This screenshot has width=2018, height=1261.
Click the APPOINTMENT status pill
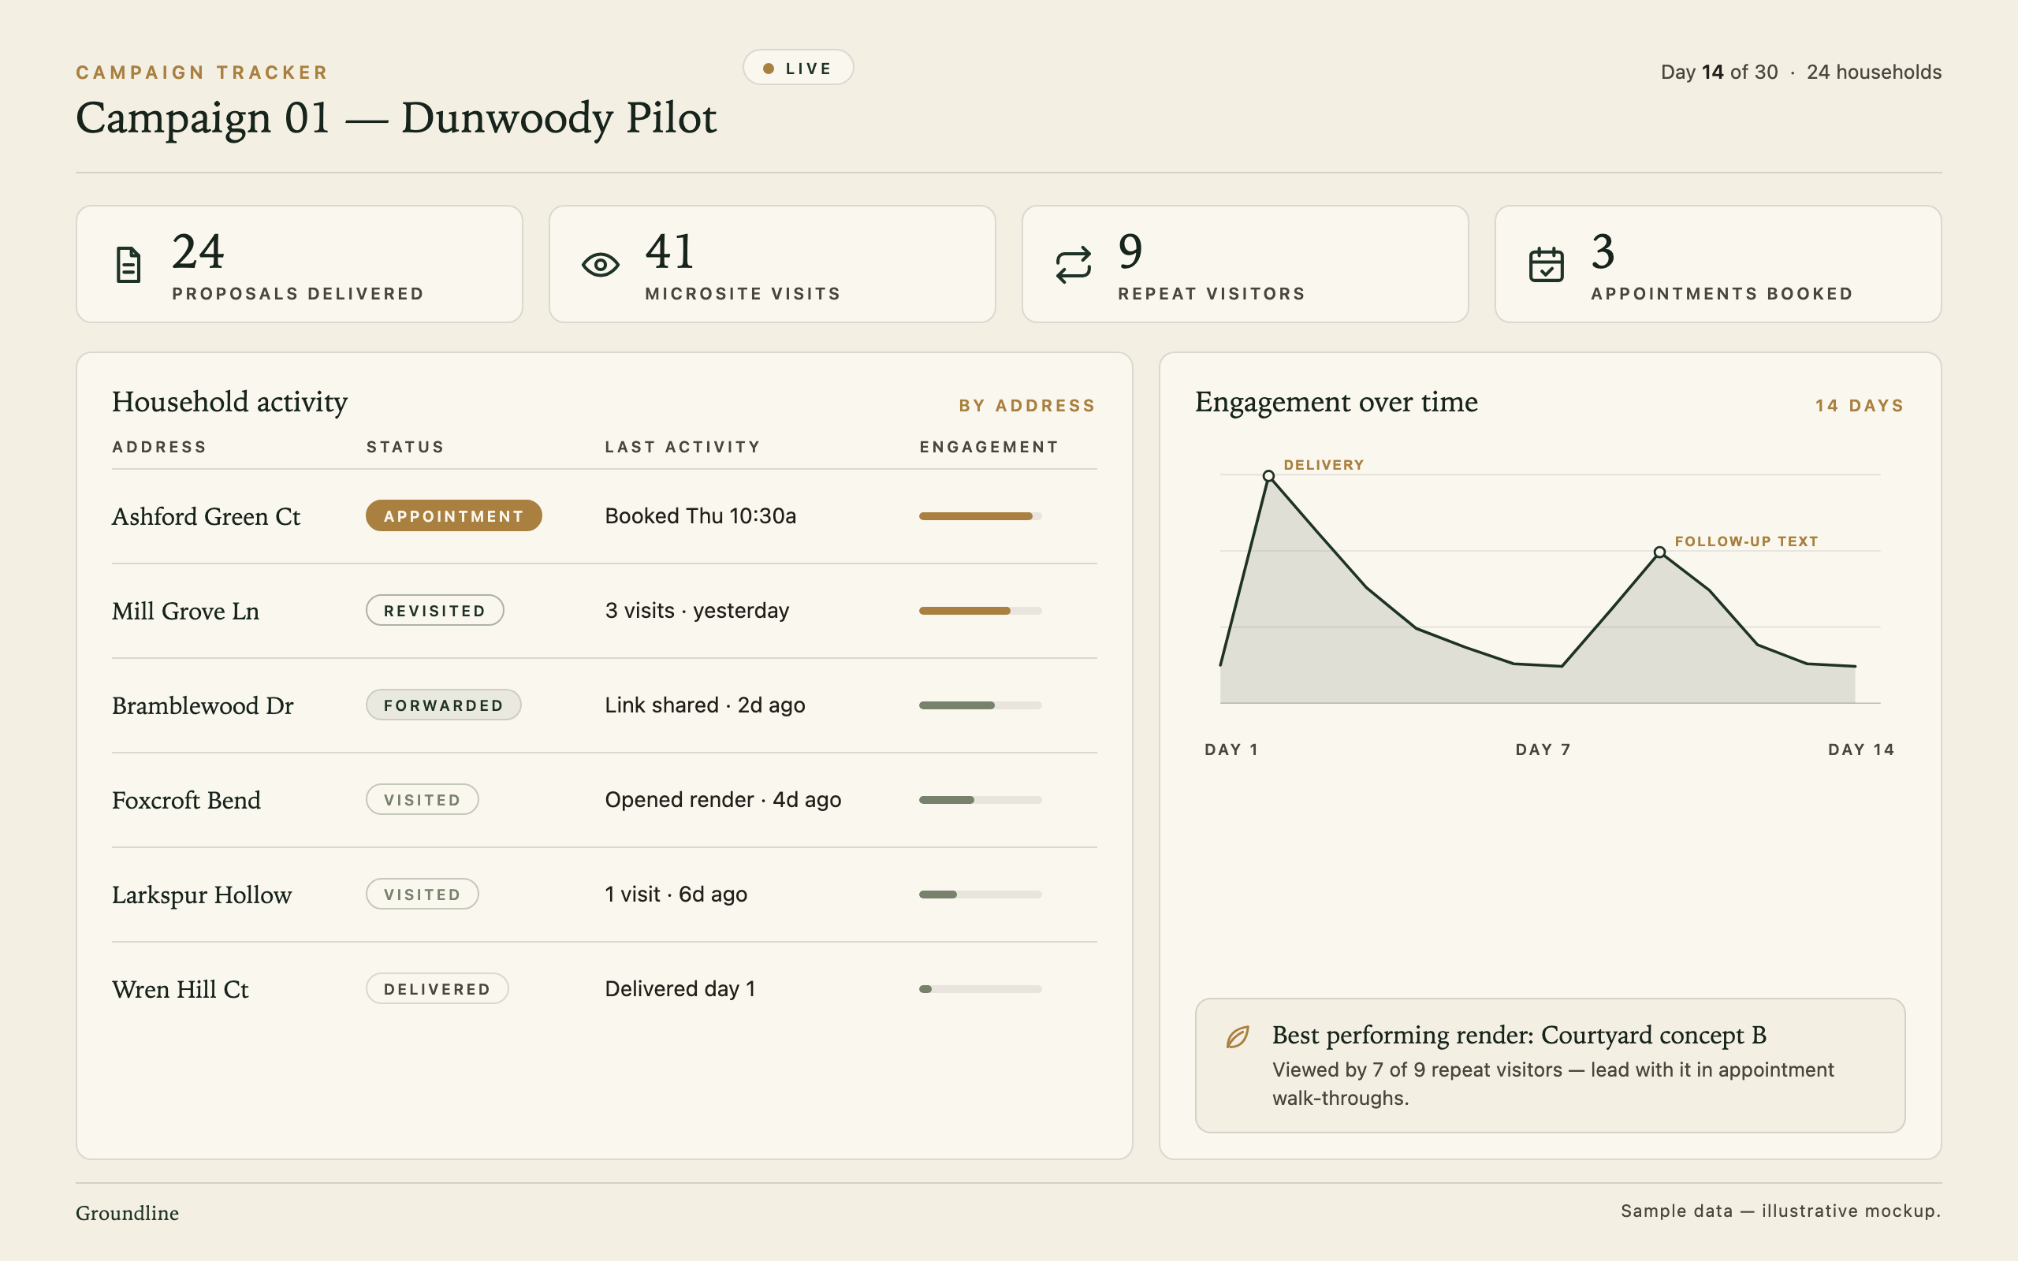(453, 516)
